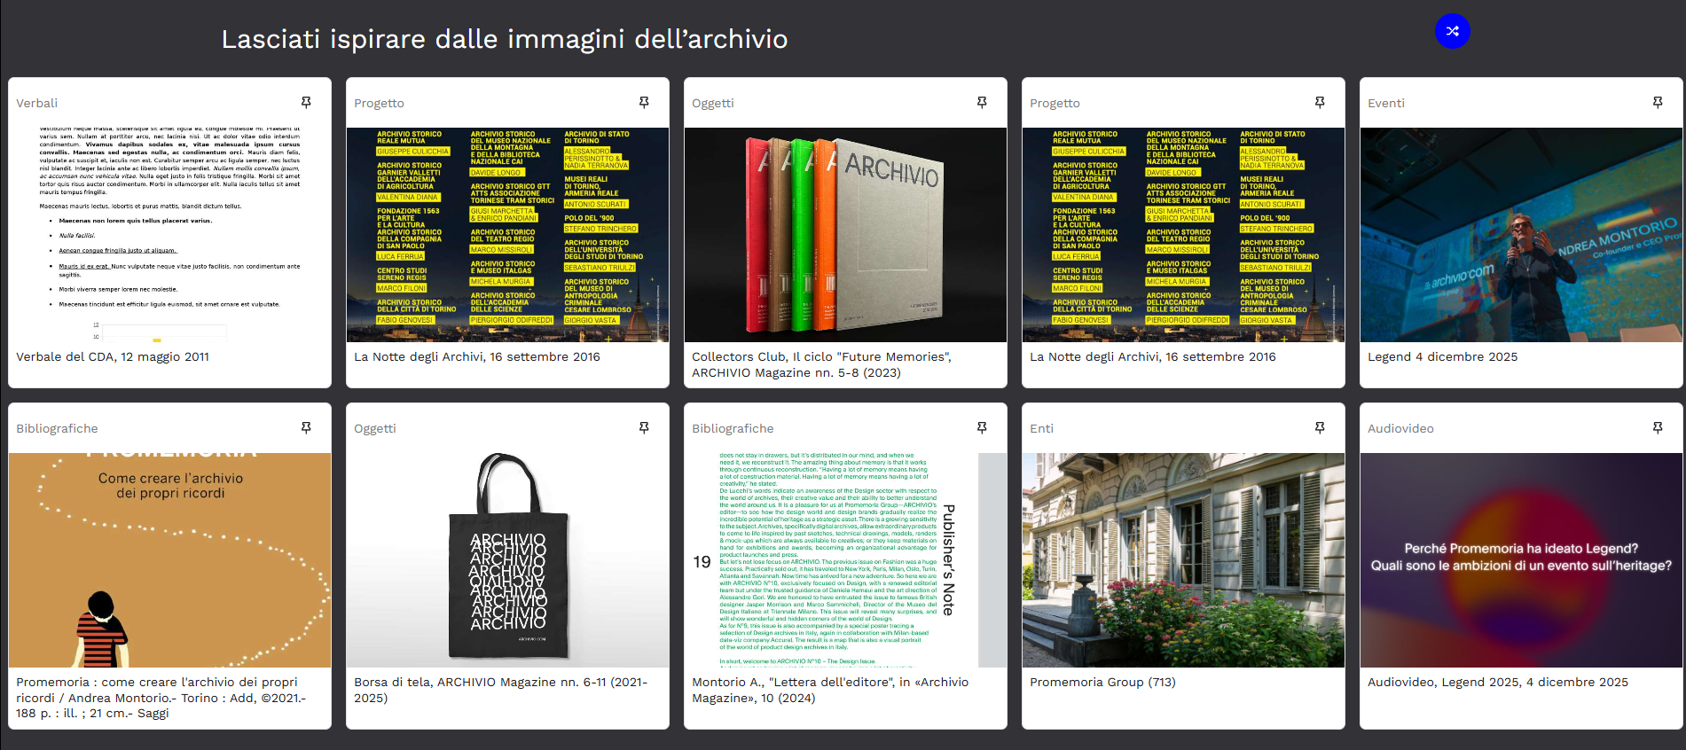
Task: Click 'Promemoria Group (713)' title
Action: [1102, 683]
